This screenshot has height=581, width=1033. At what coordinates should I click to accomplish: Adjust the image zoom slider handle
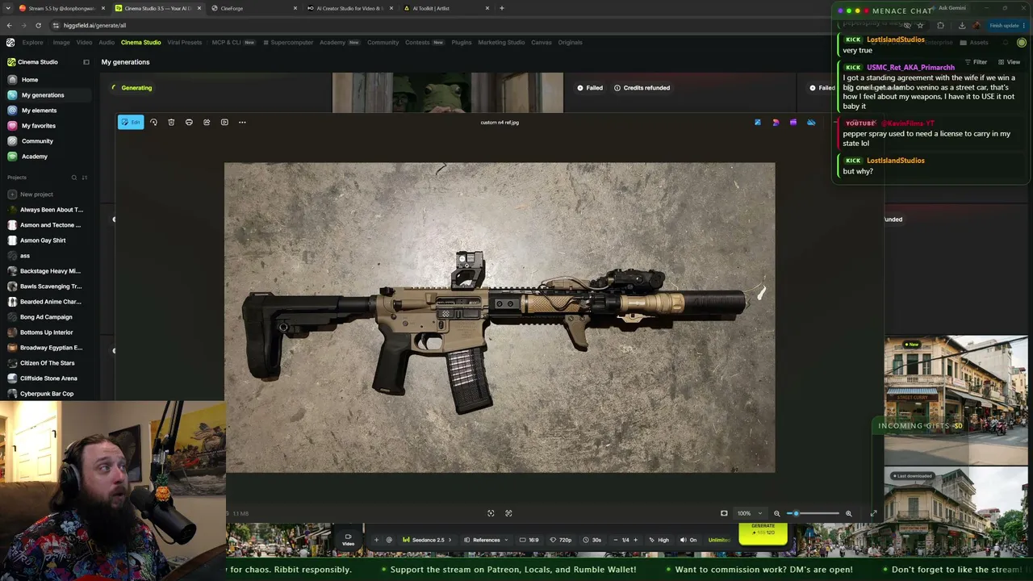(796, 513)
